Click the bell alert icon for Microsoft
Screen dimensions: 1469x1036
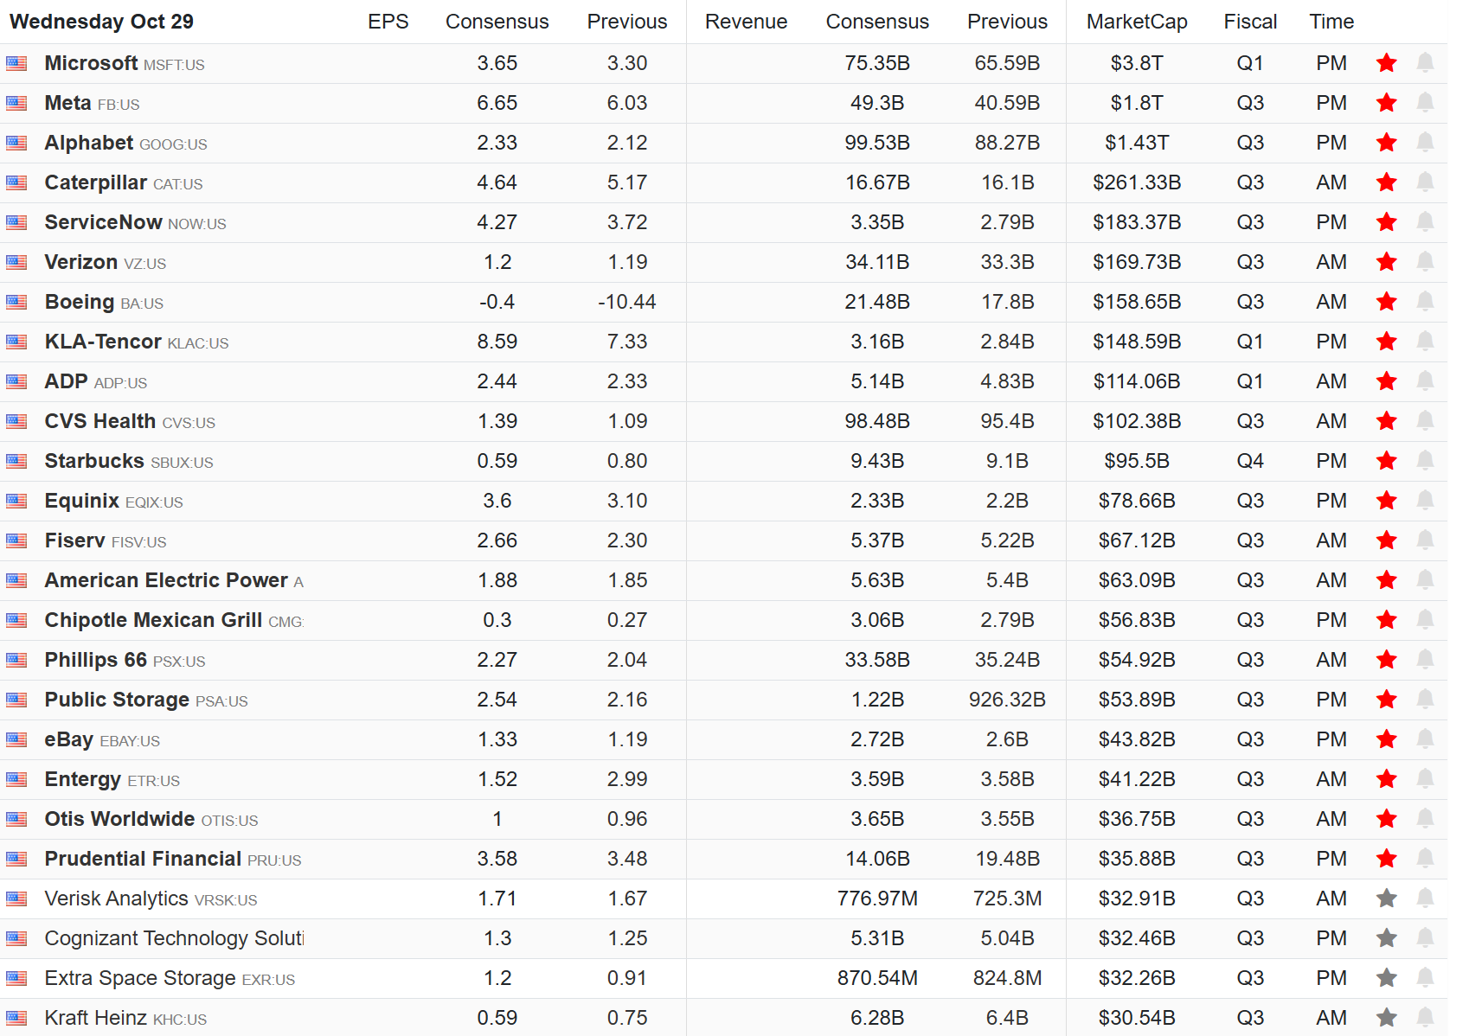[x=1425, y=62]
